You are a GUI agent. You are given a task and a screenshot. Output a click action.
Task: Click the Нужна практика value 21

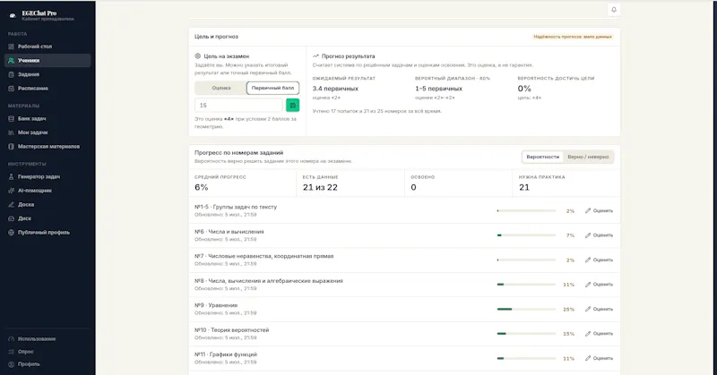(x=524, y=187)
